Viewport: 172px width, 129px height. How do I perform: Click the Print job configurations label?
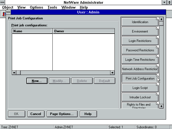click(x=29, y=25)
